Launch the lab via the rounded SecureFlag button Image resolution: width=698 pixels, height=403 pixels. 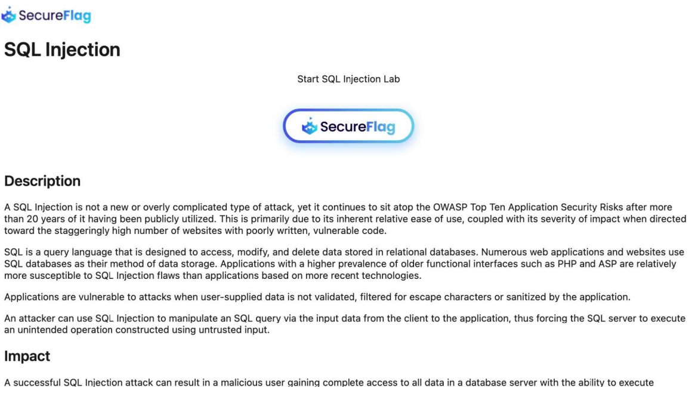click(x=348, y=126)
